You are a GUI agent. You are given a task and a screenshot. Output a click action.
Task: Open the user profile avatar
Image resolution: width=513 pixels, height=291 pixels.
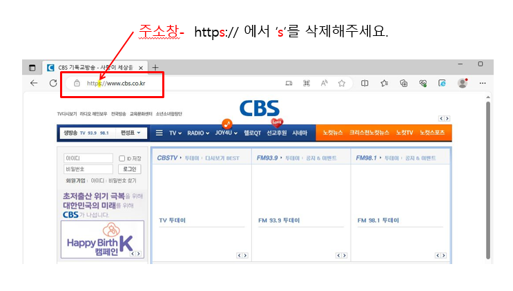tap(463, 83)
